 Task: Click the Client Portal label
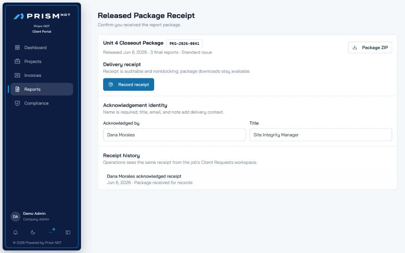(42, 31)
